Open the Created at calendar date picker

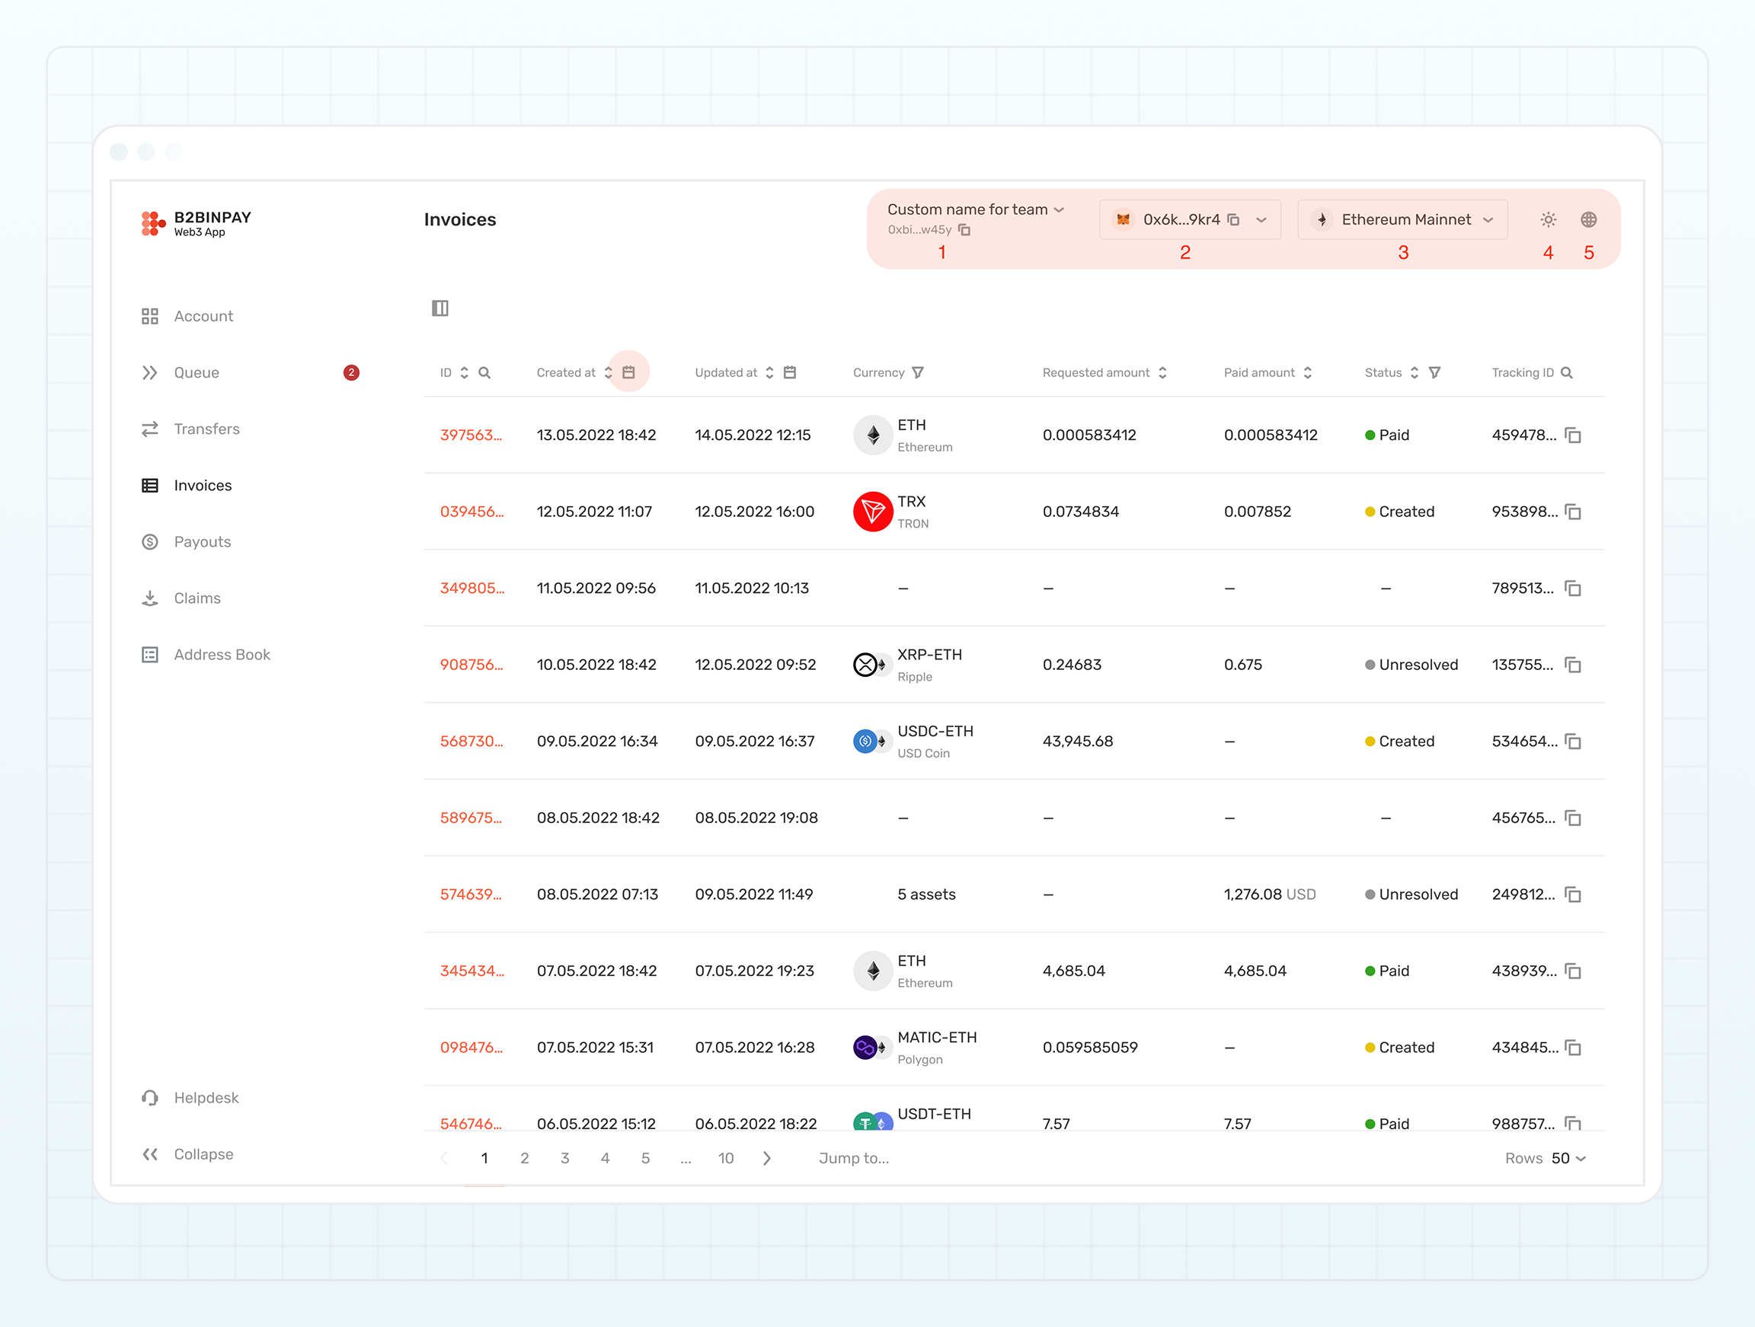coord(628,372)
